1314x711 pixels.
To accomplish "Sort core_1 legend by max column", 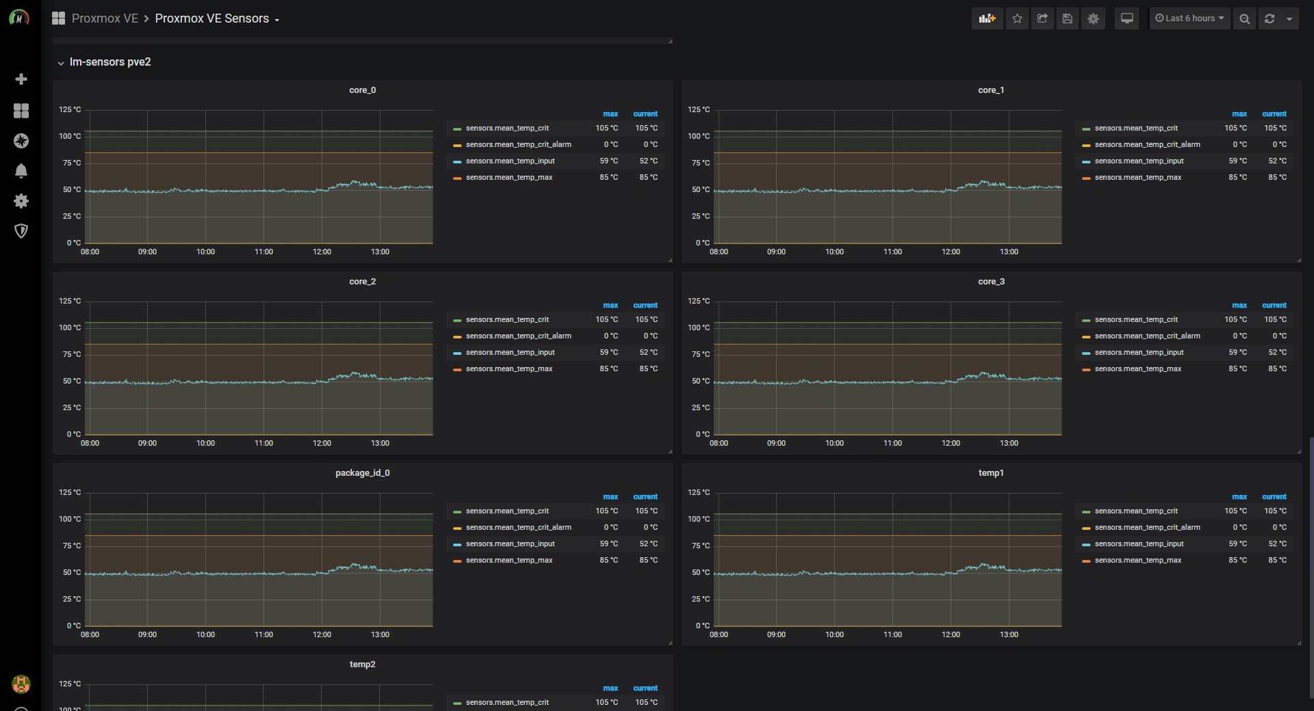I will pyautogui.click(x=1239, y=114).
